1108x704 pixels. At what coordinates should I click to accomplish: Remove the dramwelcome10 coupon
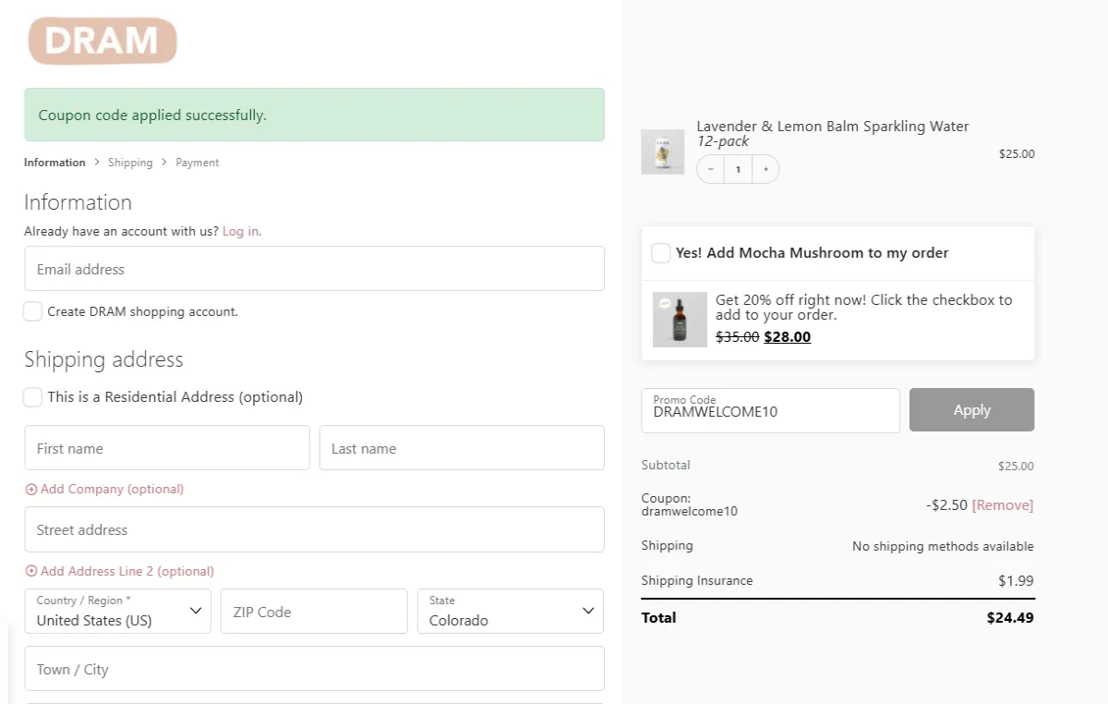pos(1002,505)
